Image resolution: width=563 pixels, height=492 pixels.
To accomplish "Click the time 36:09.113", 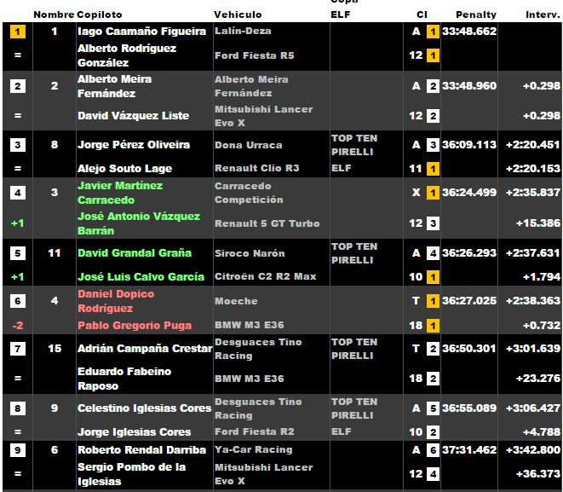I will pyautogui.click(x=469, y=144).
